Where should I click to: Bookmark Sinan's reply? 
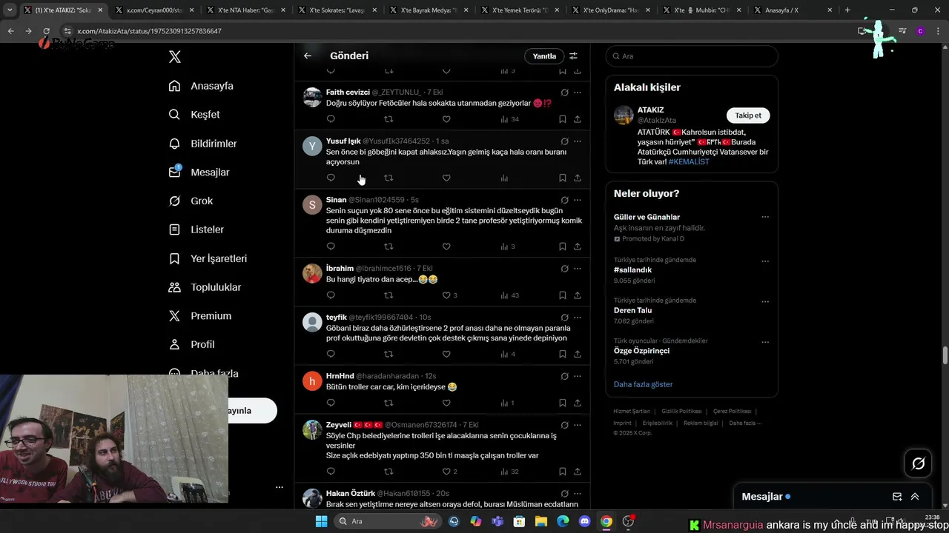click(562, 247)
